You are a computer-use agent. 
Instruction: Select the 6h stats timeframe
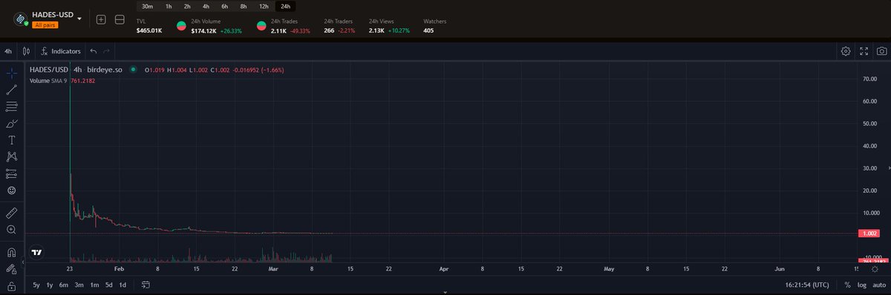pos(224,6)
